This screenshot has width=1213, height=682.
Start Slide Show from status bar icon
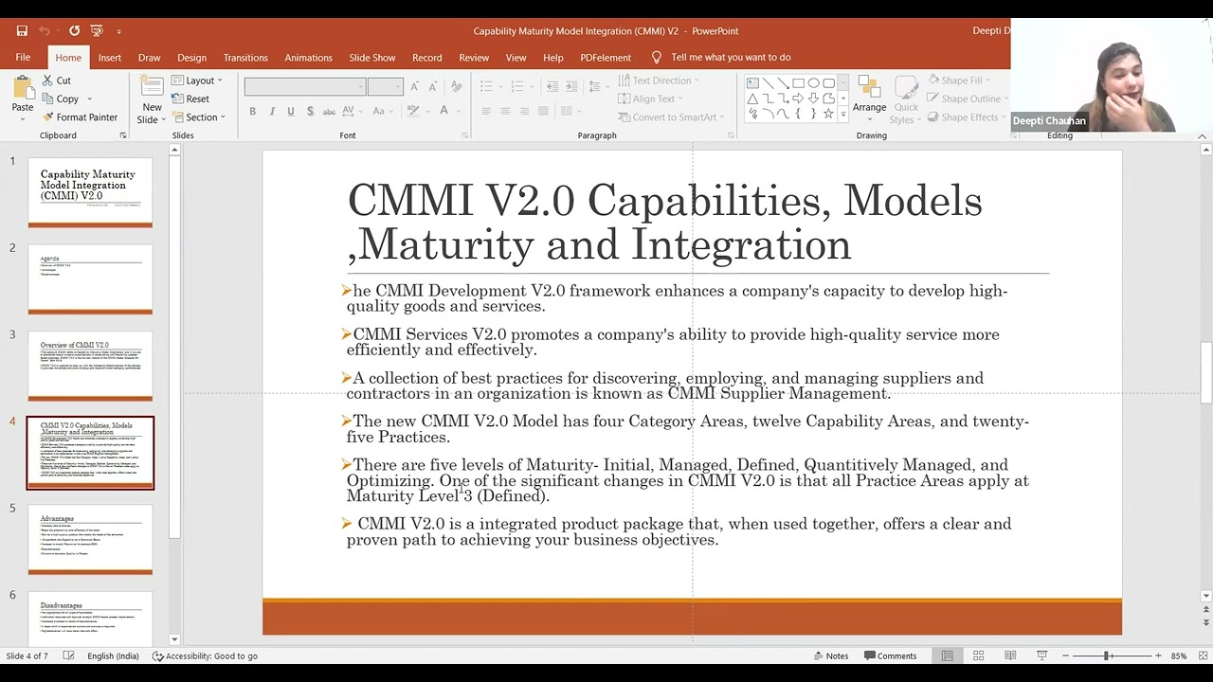(x=1041, y=655)
